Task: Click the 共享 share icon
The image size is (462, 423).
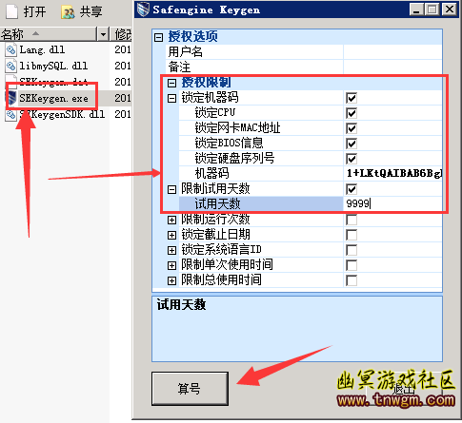Action: point(68,11)
